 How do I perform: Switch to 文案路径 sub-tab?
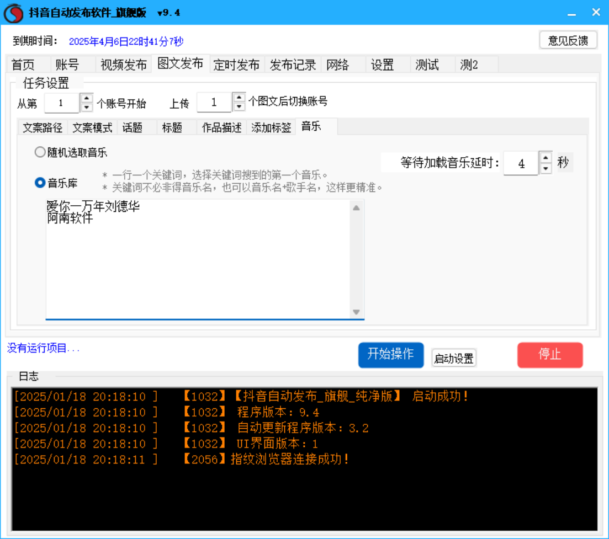tap(43, 127)
